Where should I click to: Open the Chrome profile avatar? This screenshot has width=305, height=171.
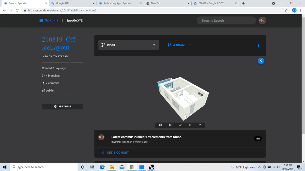tap(294, 10)
